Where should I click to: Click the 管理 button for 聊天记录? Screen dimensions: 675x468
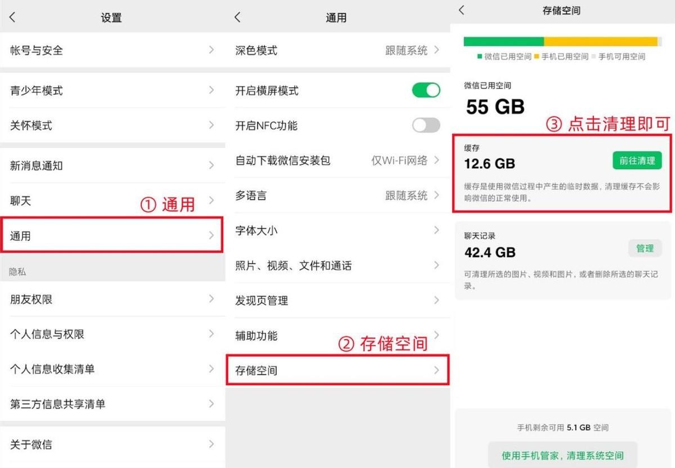(645, 248)
